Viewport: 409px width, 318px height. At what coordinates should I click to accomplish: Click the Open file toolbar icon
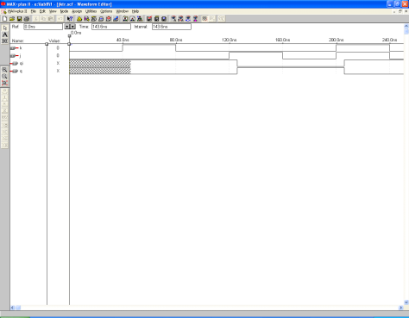(12, 19)
